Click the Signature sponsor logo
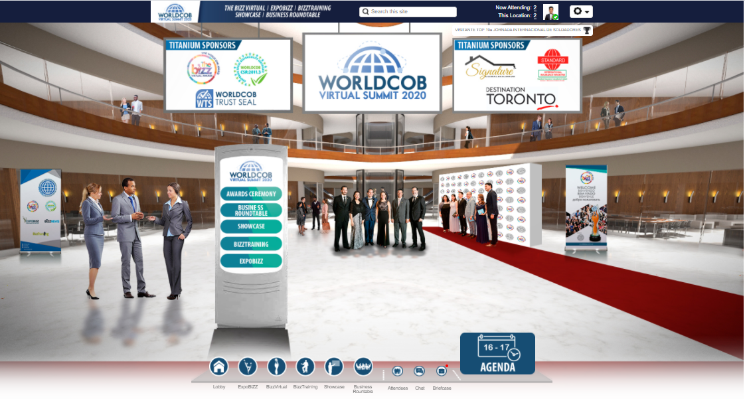 pyautogui.click(x=490, y=68)
